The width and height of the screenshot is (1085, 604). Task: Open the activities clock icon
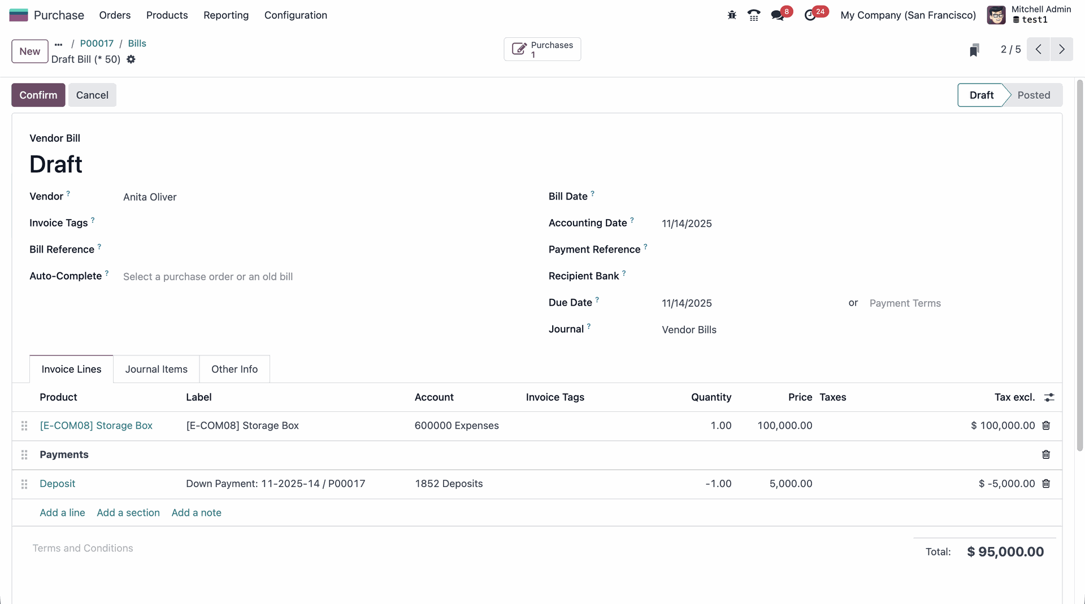point(810,15)
